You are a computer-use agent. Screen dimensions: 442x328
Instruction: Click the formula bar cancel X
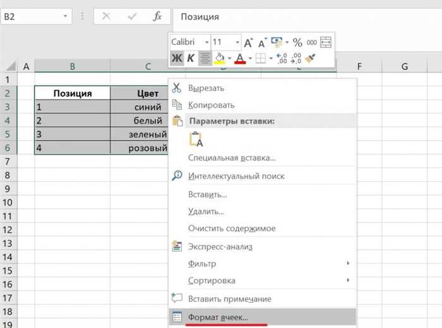point(106,16)
